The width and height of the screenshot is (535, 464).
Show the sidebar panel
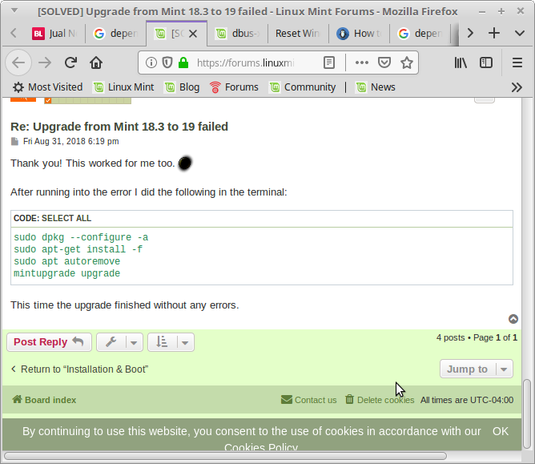[486, 63]
